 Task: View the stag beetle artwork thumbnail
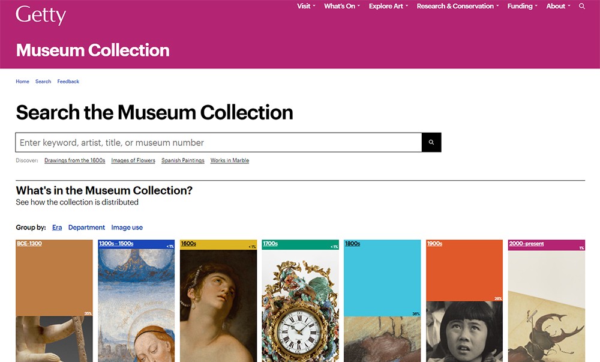click(547, 306)
